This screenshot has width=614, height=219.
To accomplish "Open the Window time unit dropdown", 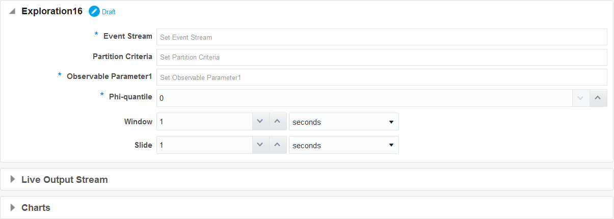I will click(344, 122).
